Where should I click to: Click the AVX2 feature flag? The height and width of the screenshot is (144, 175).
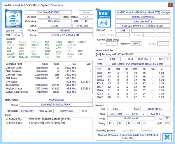59,45
